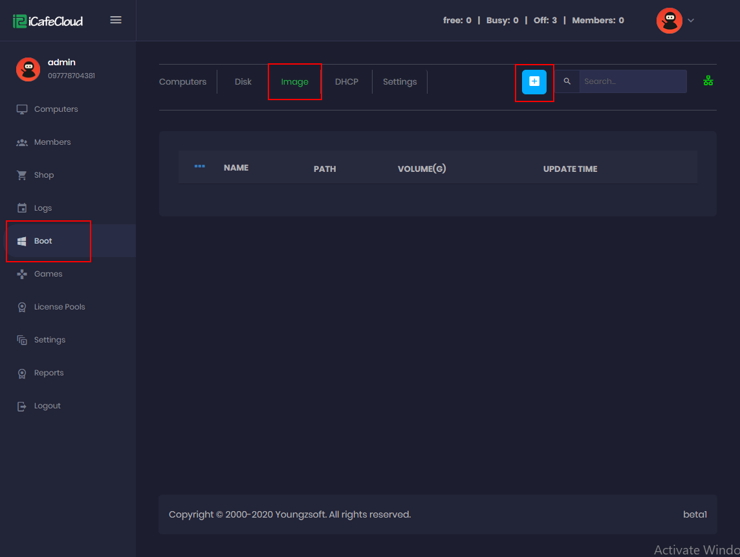This screenshot has height=557, width=740.
Task: Open the Disk tab
Action: pos(243,81)
